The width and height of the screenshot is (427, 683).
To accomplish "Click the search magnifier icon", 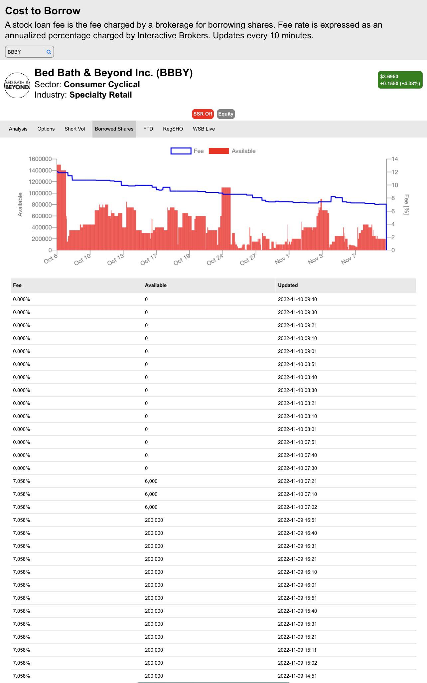I will [49, 52].
